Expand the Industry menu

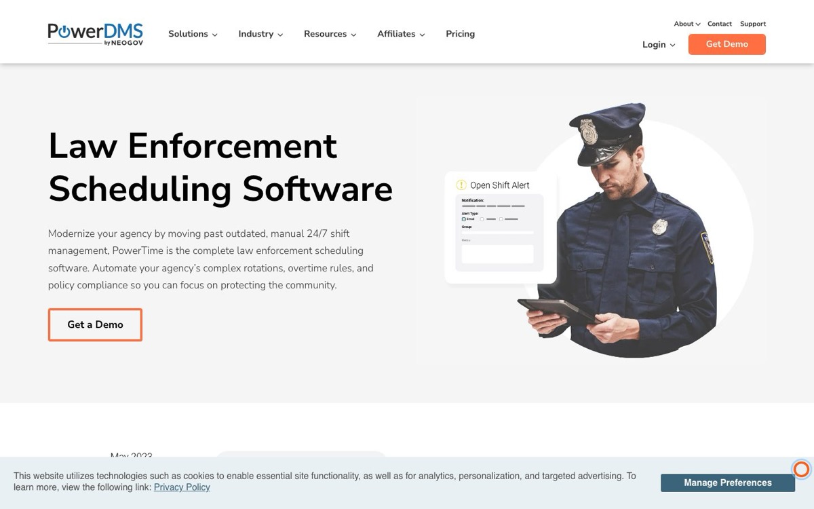click(260, 34)
